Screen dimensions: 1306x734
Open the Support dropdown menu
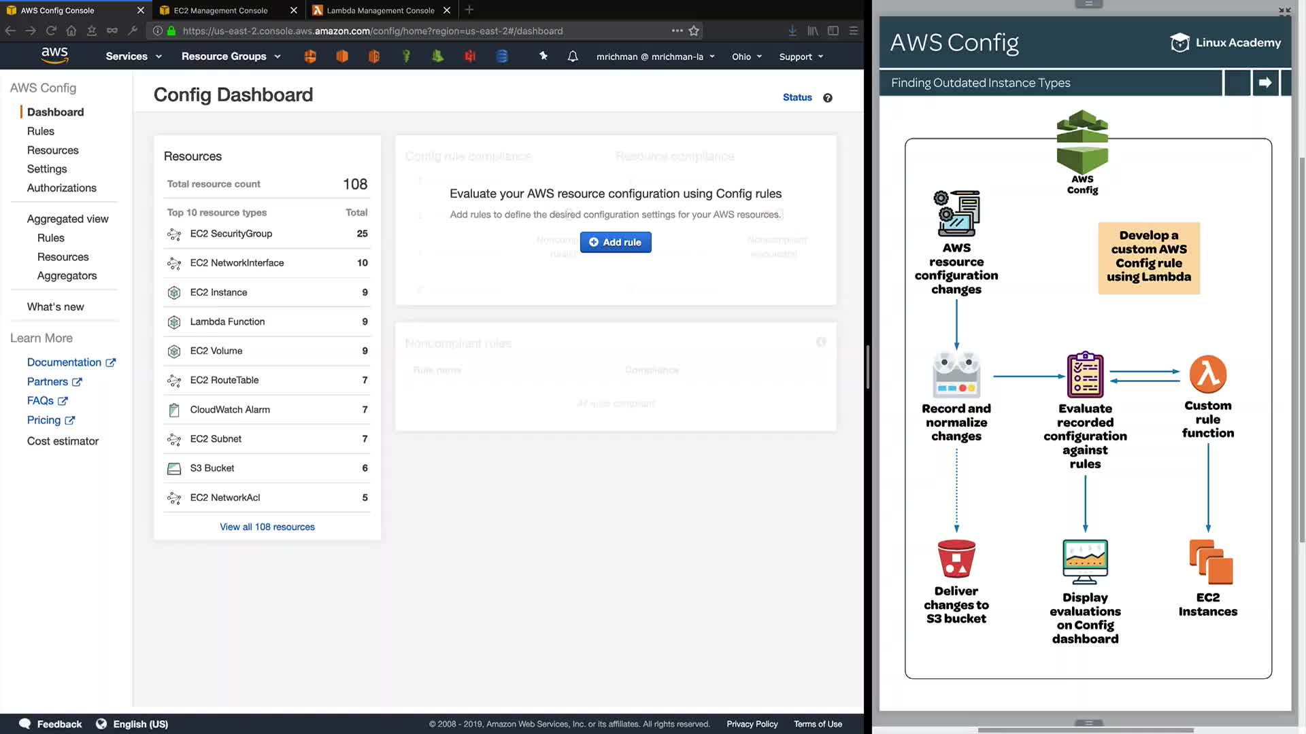[801, 57]
